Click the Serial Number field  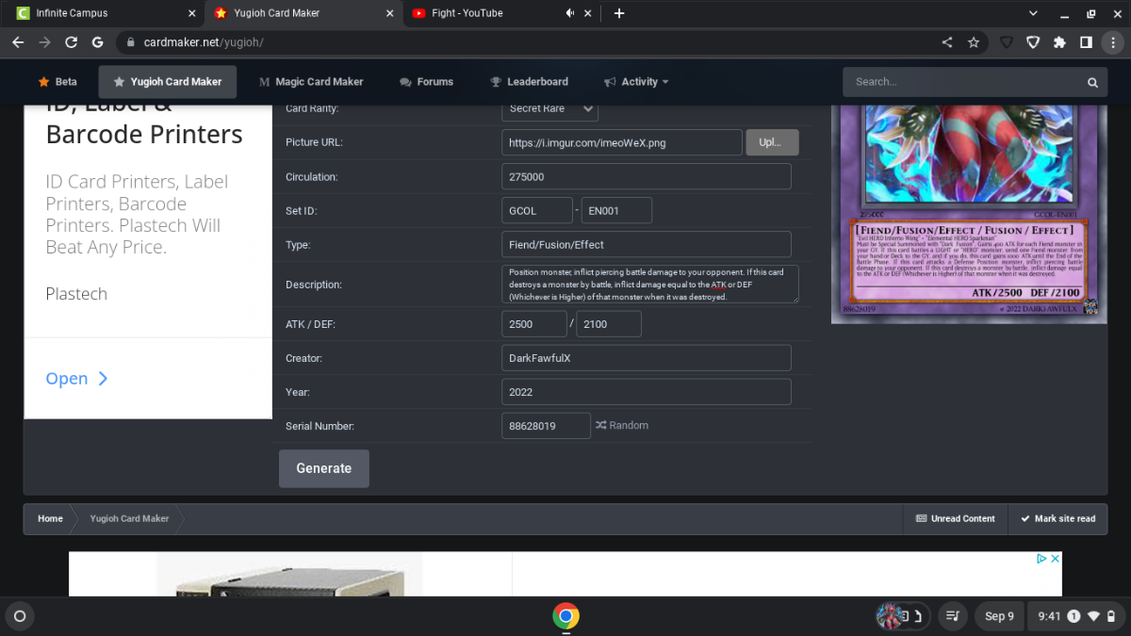546,426
